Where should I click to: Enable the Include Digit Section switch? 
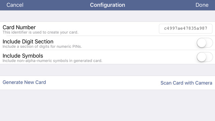[205, 43]
